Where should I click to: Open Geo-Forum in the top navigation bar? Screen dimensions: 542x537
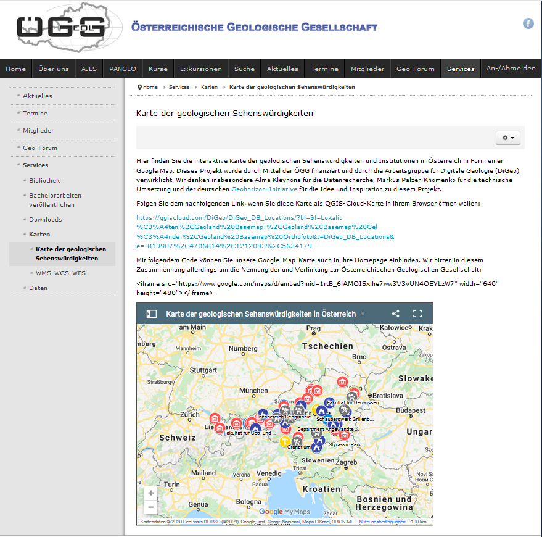416,69
